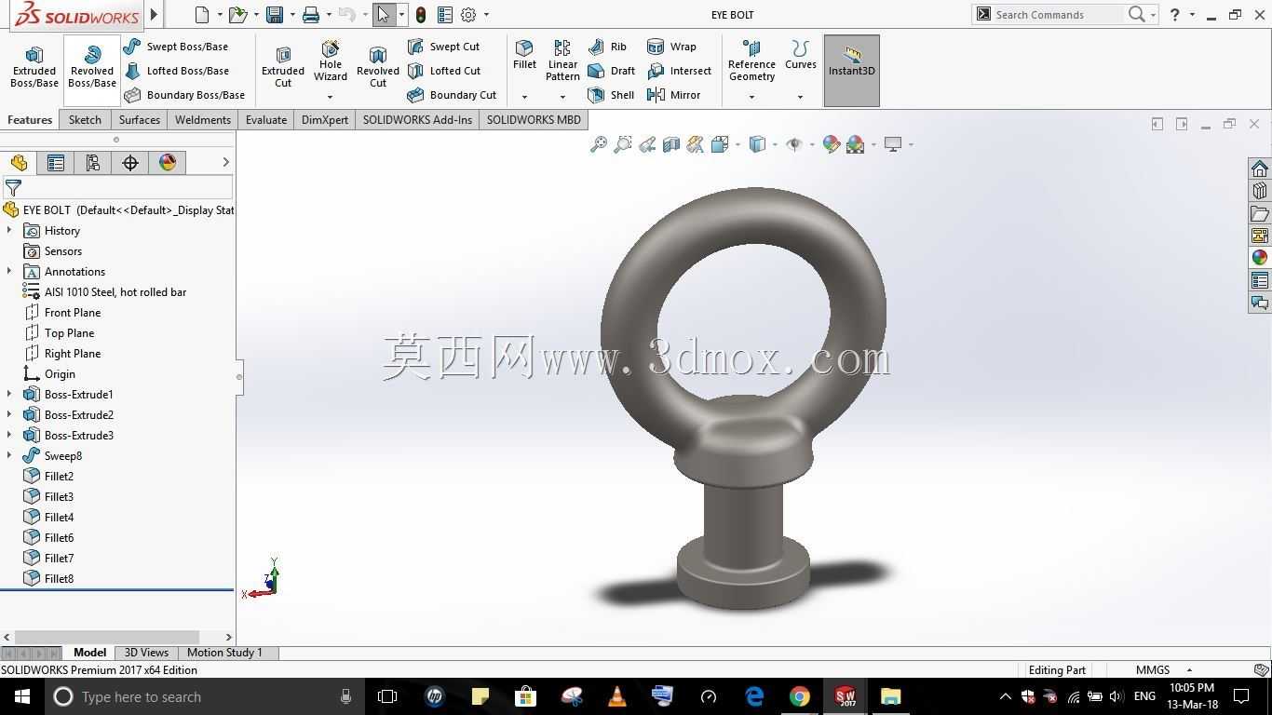This screenshot has height=715, width=1272.
Task: Switch to the 3D Views tab
Action: tap(147, 653)
